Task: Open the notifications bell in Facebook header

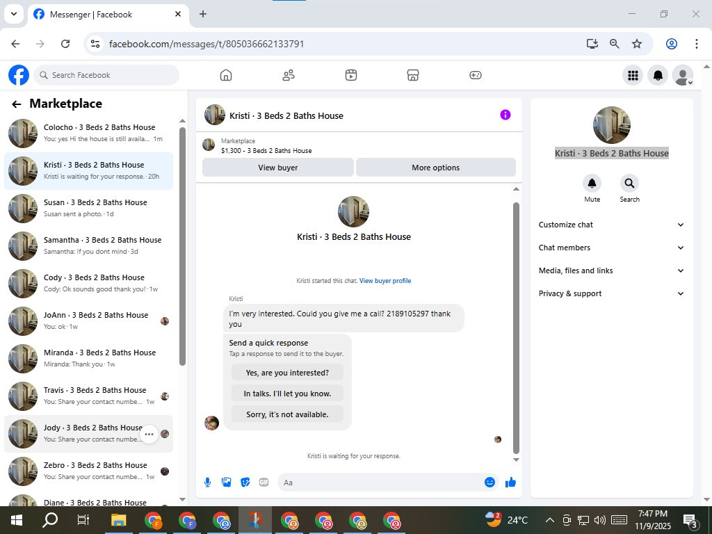Action: (x=658, y=75)
